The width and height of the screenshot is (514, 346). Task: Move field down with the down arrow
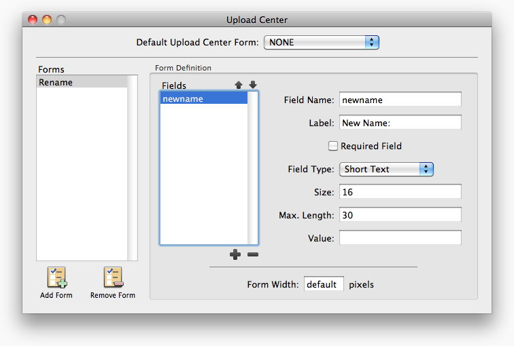253,85
